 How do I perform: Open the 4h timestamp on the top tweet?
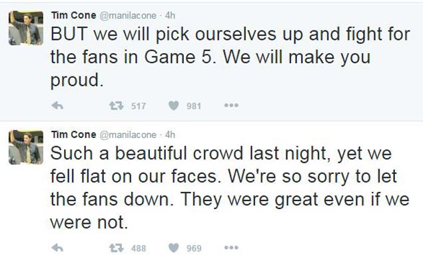pos(170,15)
